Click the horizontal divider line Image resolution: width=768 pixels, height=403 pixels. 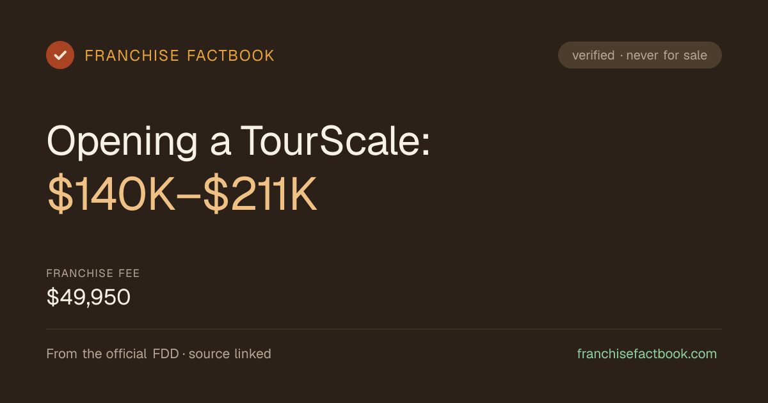(384, 329)
